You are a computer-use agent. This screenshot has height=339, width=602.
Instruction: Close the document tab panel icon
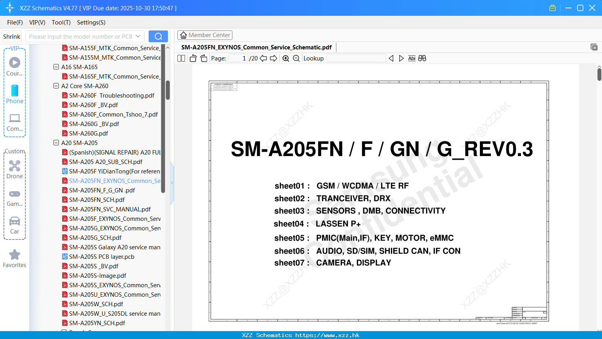[x=594, y=47]
